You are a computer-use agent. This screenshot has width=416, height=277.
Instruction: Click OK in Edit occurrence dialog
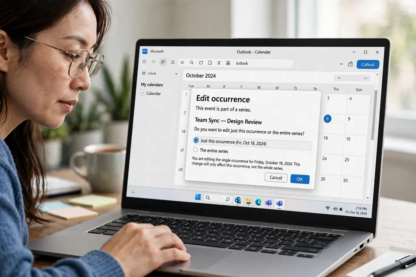tap(300, 179)
